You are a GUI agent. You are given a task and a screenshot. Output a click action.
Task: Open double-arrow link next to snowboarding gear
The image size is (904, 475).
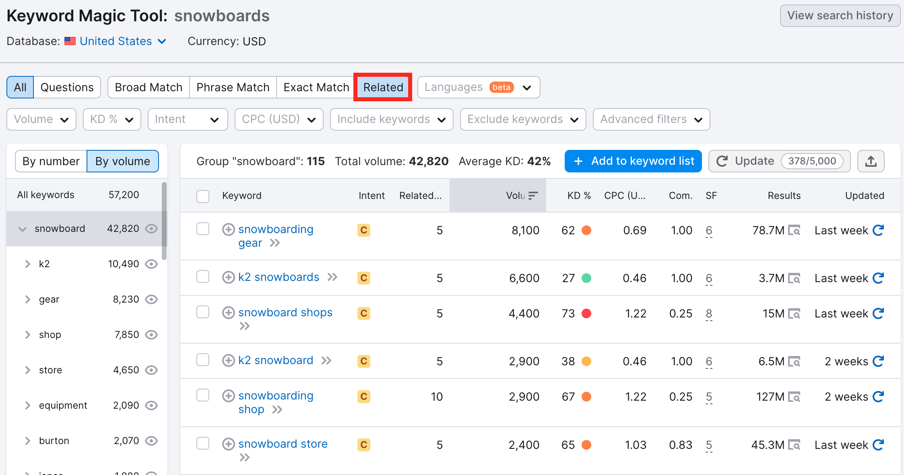(275, 243)
